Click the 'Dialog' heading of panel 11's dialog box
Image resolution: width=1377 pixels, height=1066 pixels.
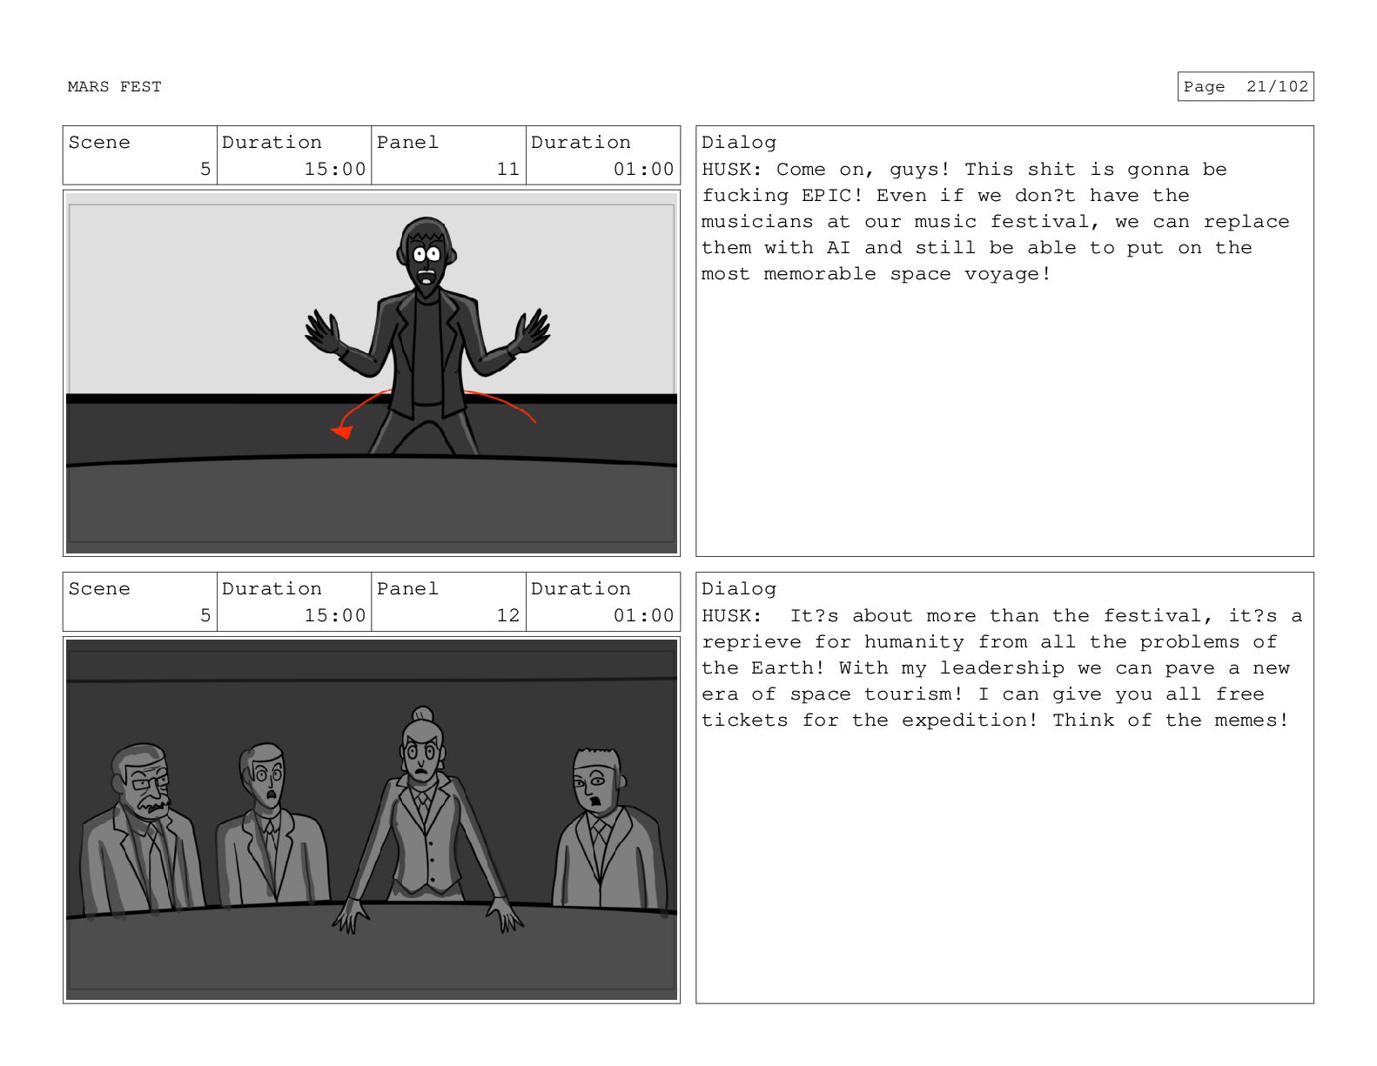[739, 143]
